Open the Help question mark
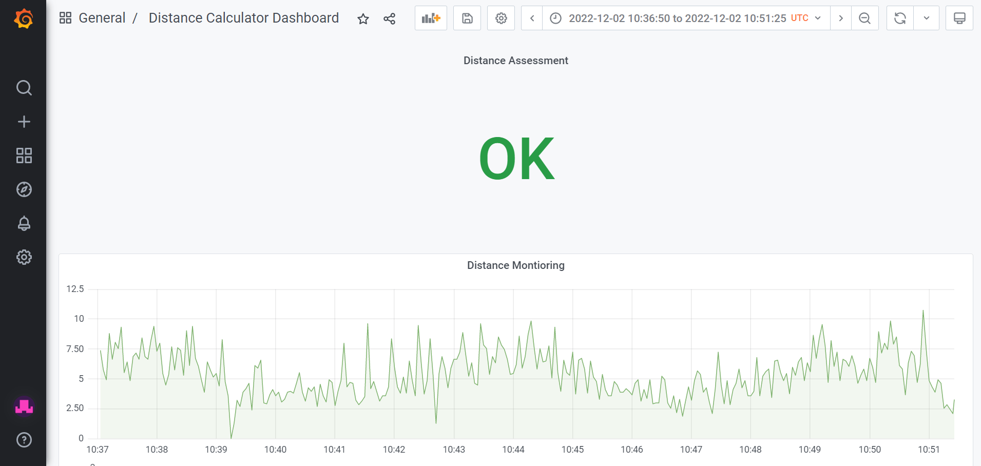The width and height of the screenshot is (981, 466). (x=23, y=440)
